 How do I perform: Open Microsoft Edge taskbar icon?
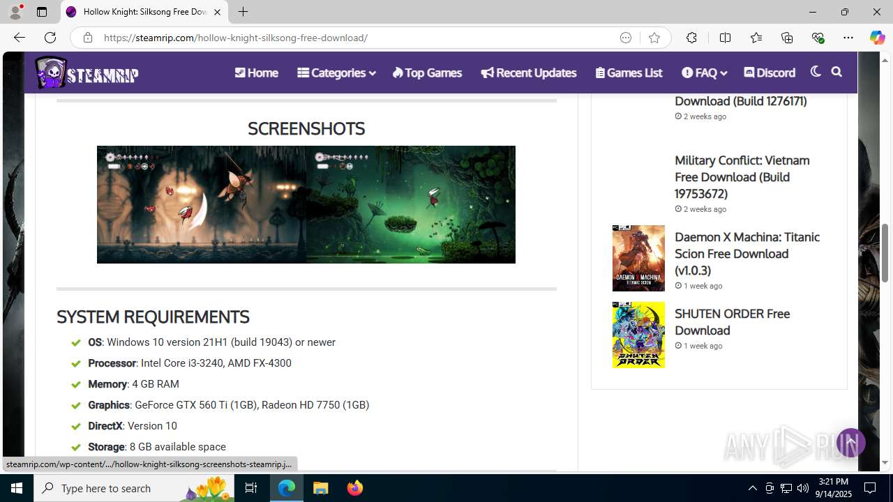[x=287, y=488]
